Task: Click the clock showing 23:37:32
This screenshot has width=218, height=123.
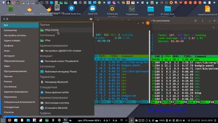Action: coord(195,120)
